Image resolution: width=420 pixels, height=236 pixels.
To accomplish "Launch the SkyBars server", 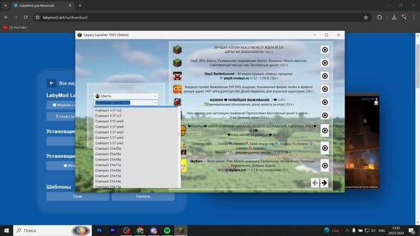I will tap(325, 166).
